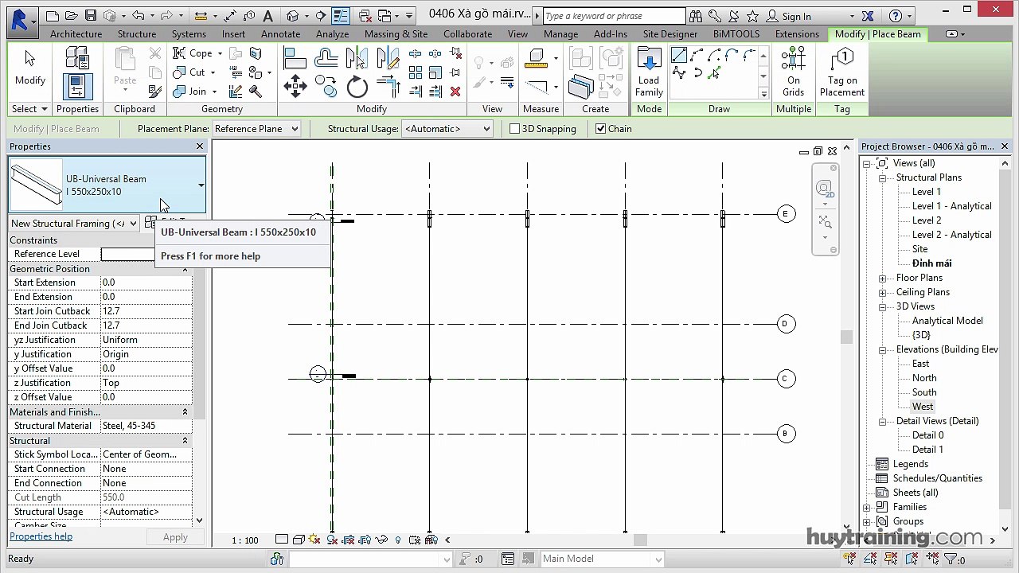Choose the Mirror - Pick Axis tool
This screenshot has height=573, width=1019.
pyautogui.click(x=356, y=57)
